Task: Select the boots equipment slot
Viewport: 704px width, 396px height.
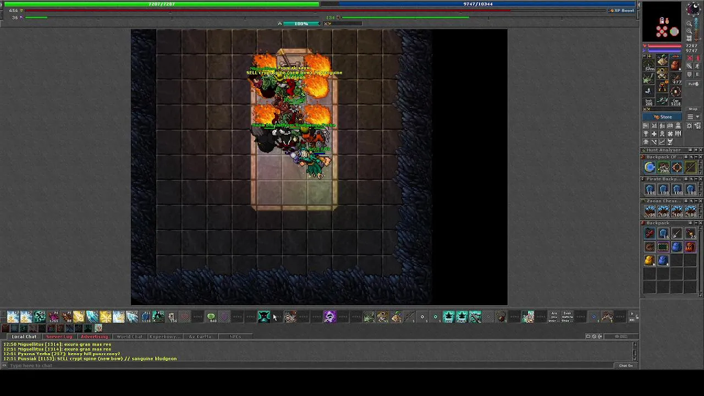Action: click(x=662, y=100)
